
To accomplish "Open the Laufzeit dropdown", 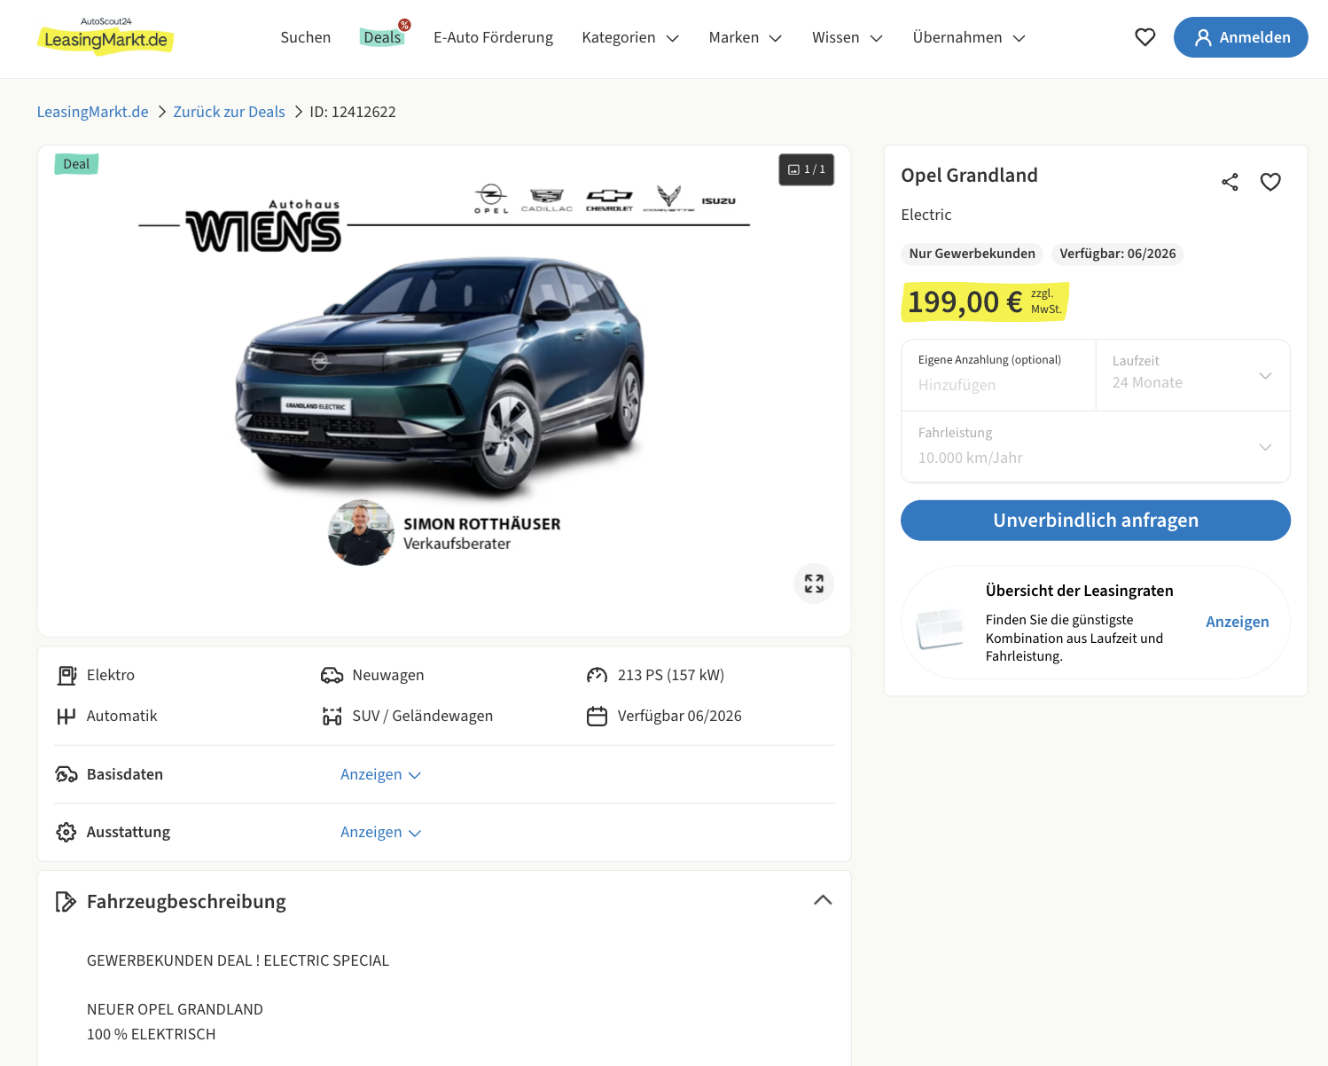I will pyautogui.click(x=1191, y=375).
